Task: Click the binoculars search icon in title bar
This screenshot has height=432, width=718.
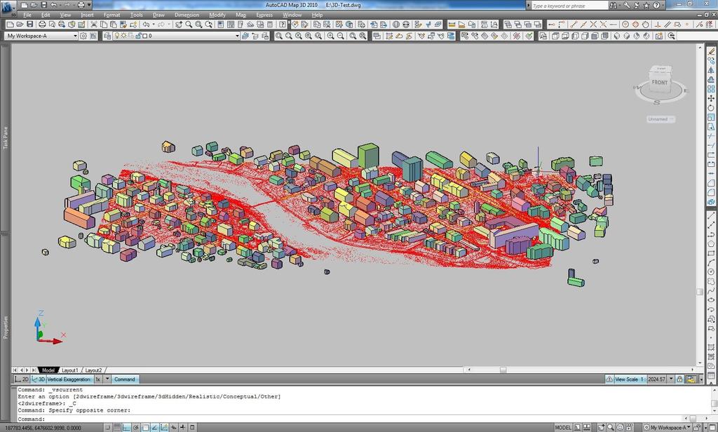Action: point(613,6)
